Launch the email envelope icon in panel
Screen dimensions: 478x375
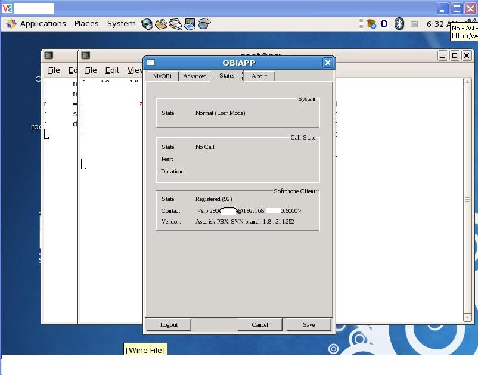[x=162, y=24]
